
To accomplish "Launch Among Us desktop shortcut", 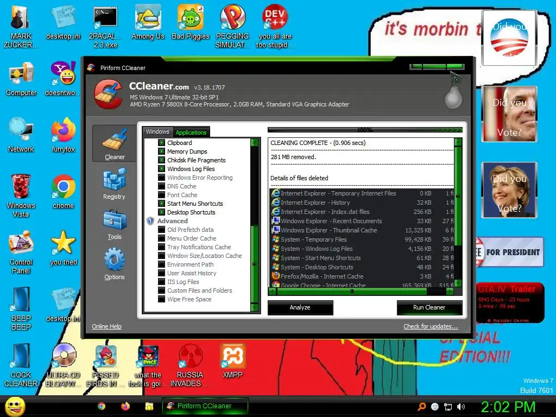I will coord(148,23).
